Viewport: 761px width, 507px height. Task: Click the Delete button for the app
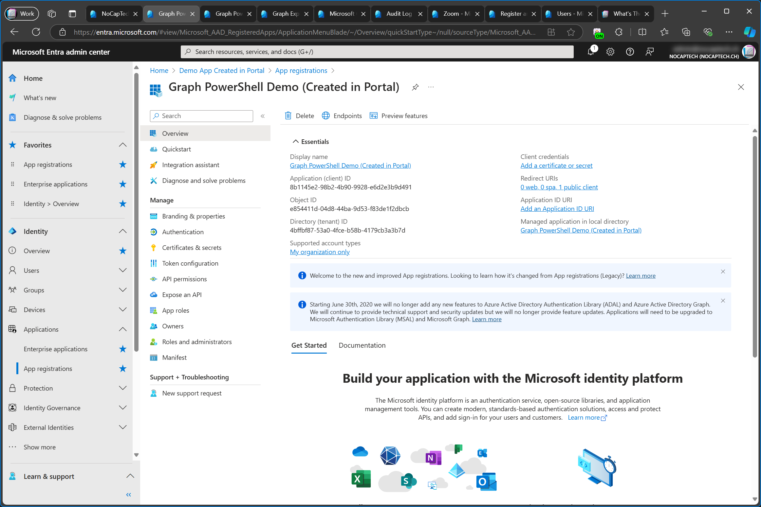pyautogui.click(x=300, y=115)
